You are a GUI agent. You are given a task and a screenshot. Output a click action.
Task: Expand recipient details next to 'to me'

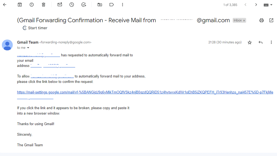point(28,48)
